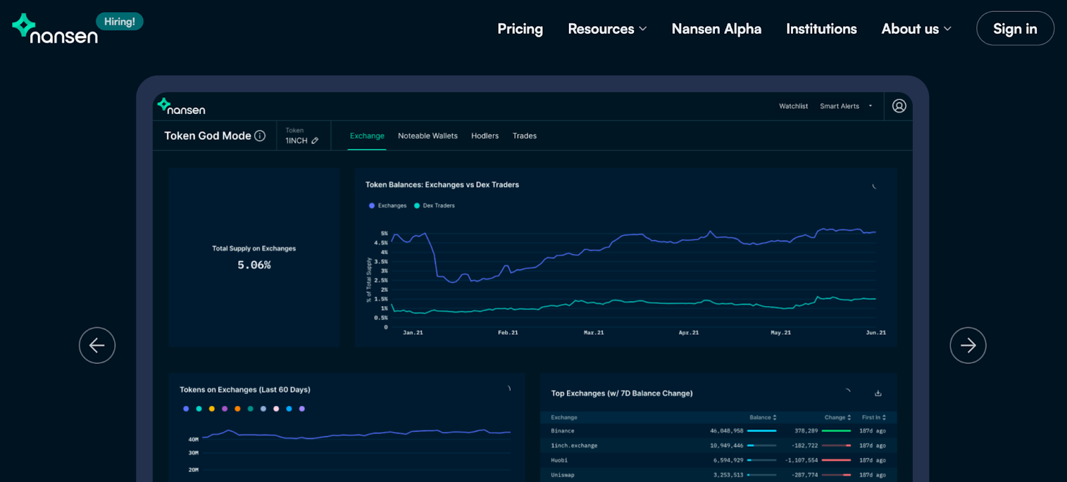Screen dimensions: 1067x482
Task: Expand the About us dropdown
Action: 916,29
